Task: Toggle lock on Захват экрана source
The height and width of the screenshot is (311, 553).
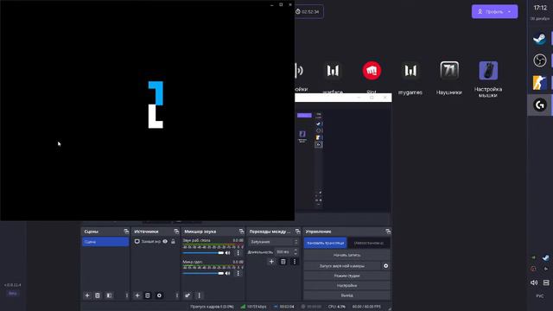Action: click(173, 242)
